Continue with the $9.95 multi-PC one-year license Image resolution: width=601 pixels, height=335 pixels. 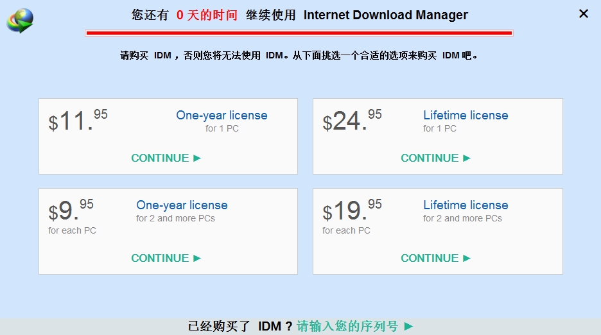(x=166, y=258)
